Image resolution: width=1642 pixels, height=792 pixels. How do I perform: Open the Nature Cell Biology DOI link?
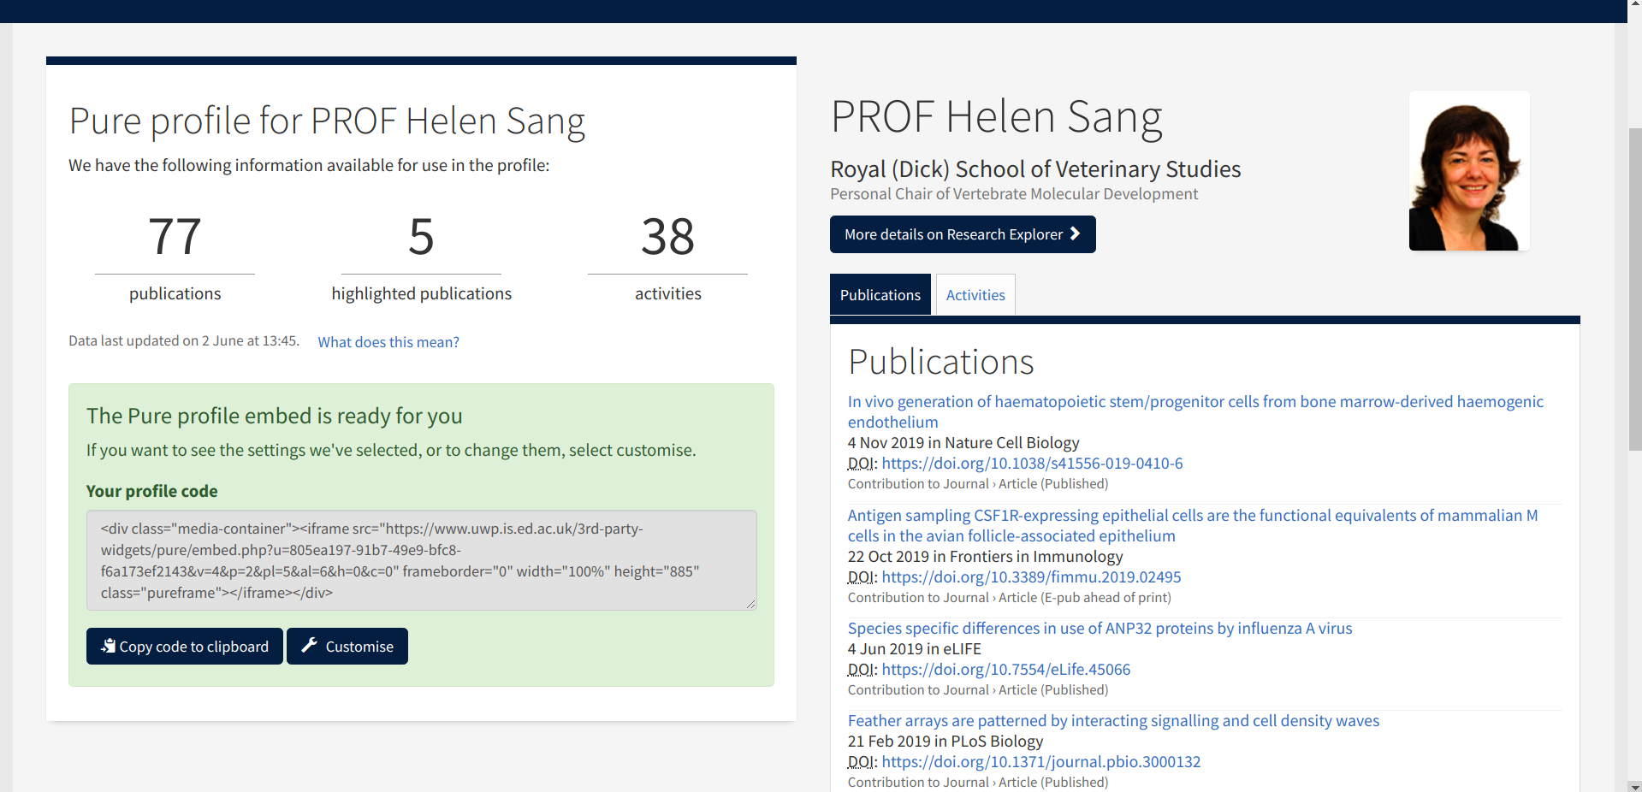pos(1032,464)
